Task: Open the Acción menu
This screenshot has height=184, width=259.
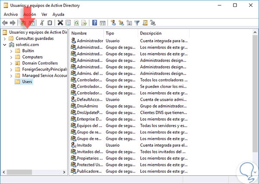Action: click(29, 14)
